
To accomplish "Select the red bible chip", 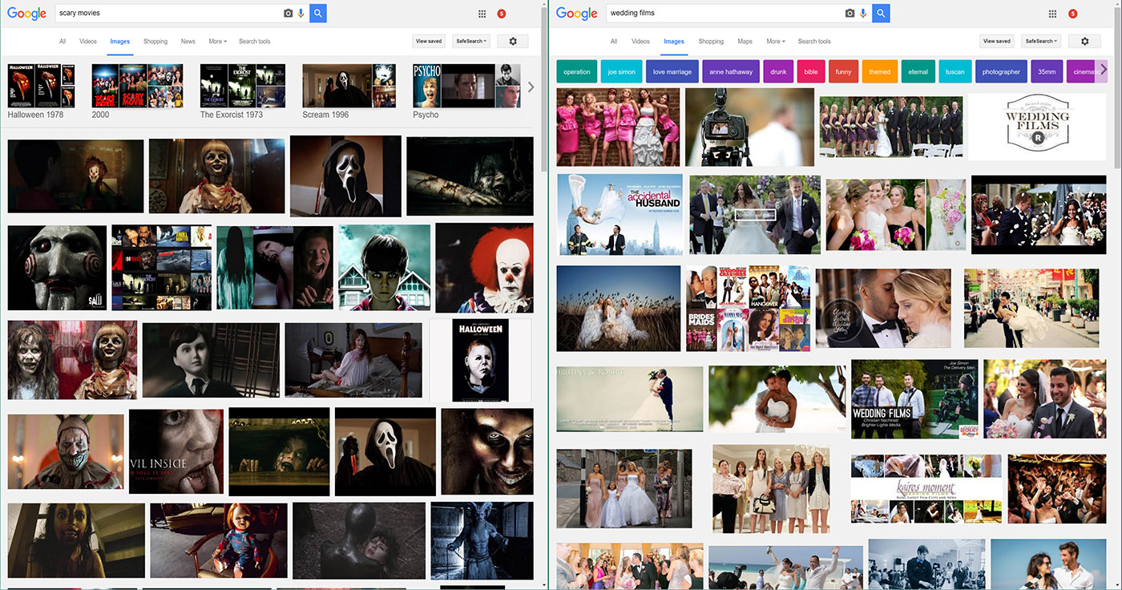I will pyautogui.click(x=811, y=71).
